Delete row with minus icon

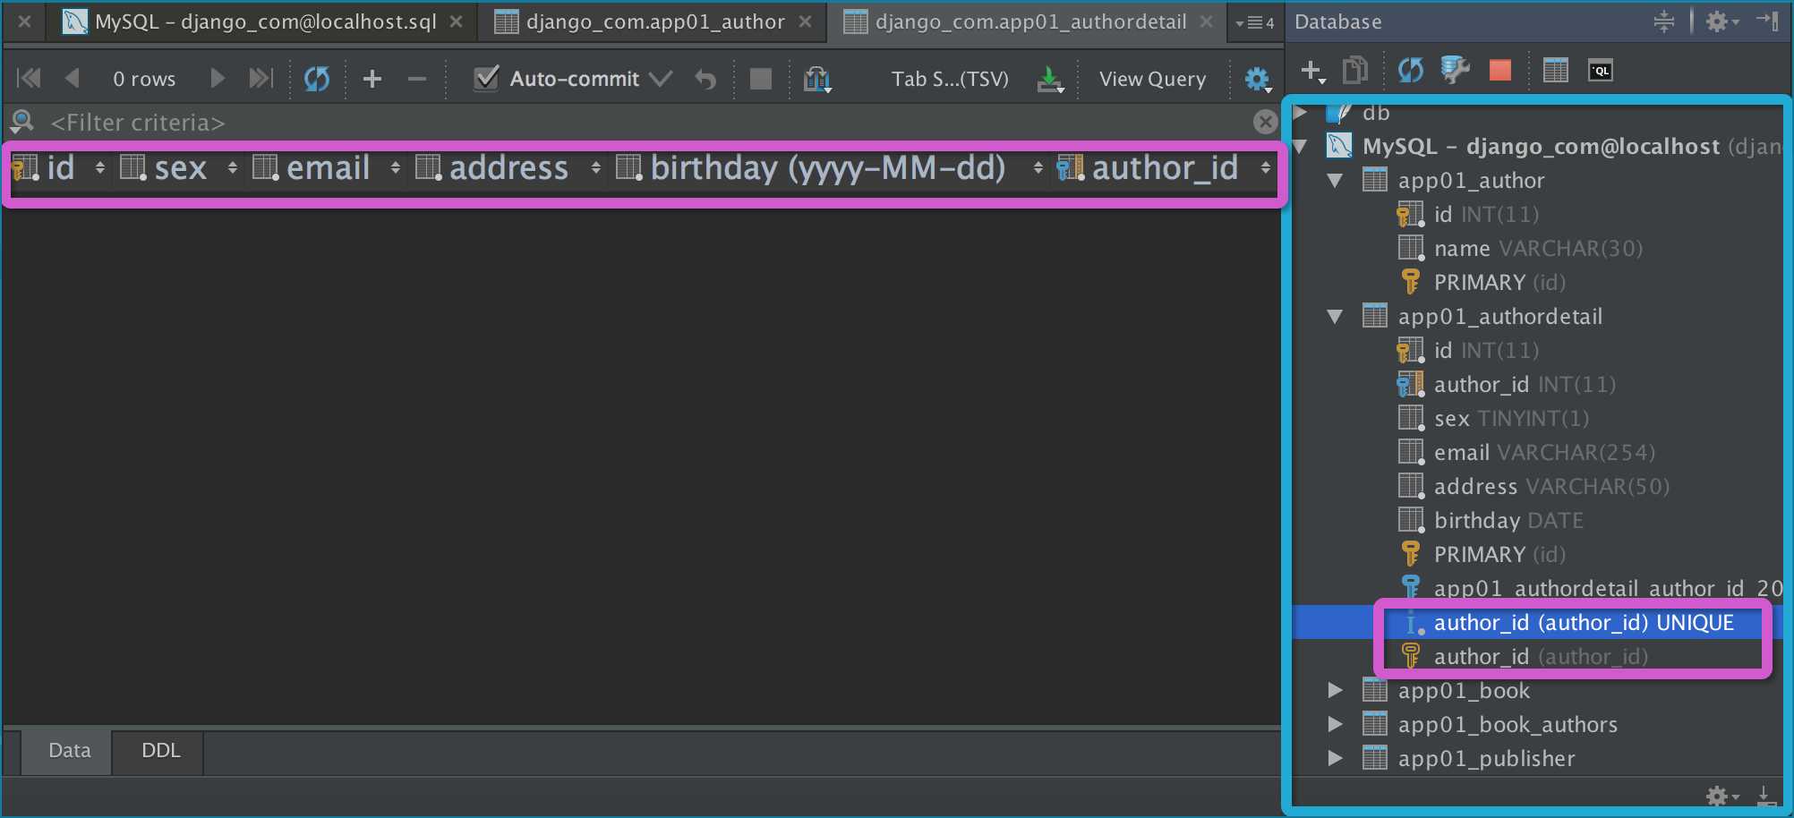pyautogui.click(x=417, y=79)
